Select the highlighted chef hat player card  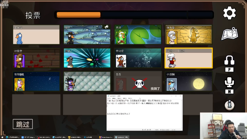coord(189,58)
